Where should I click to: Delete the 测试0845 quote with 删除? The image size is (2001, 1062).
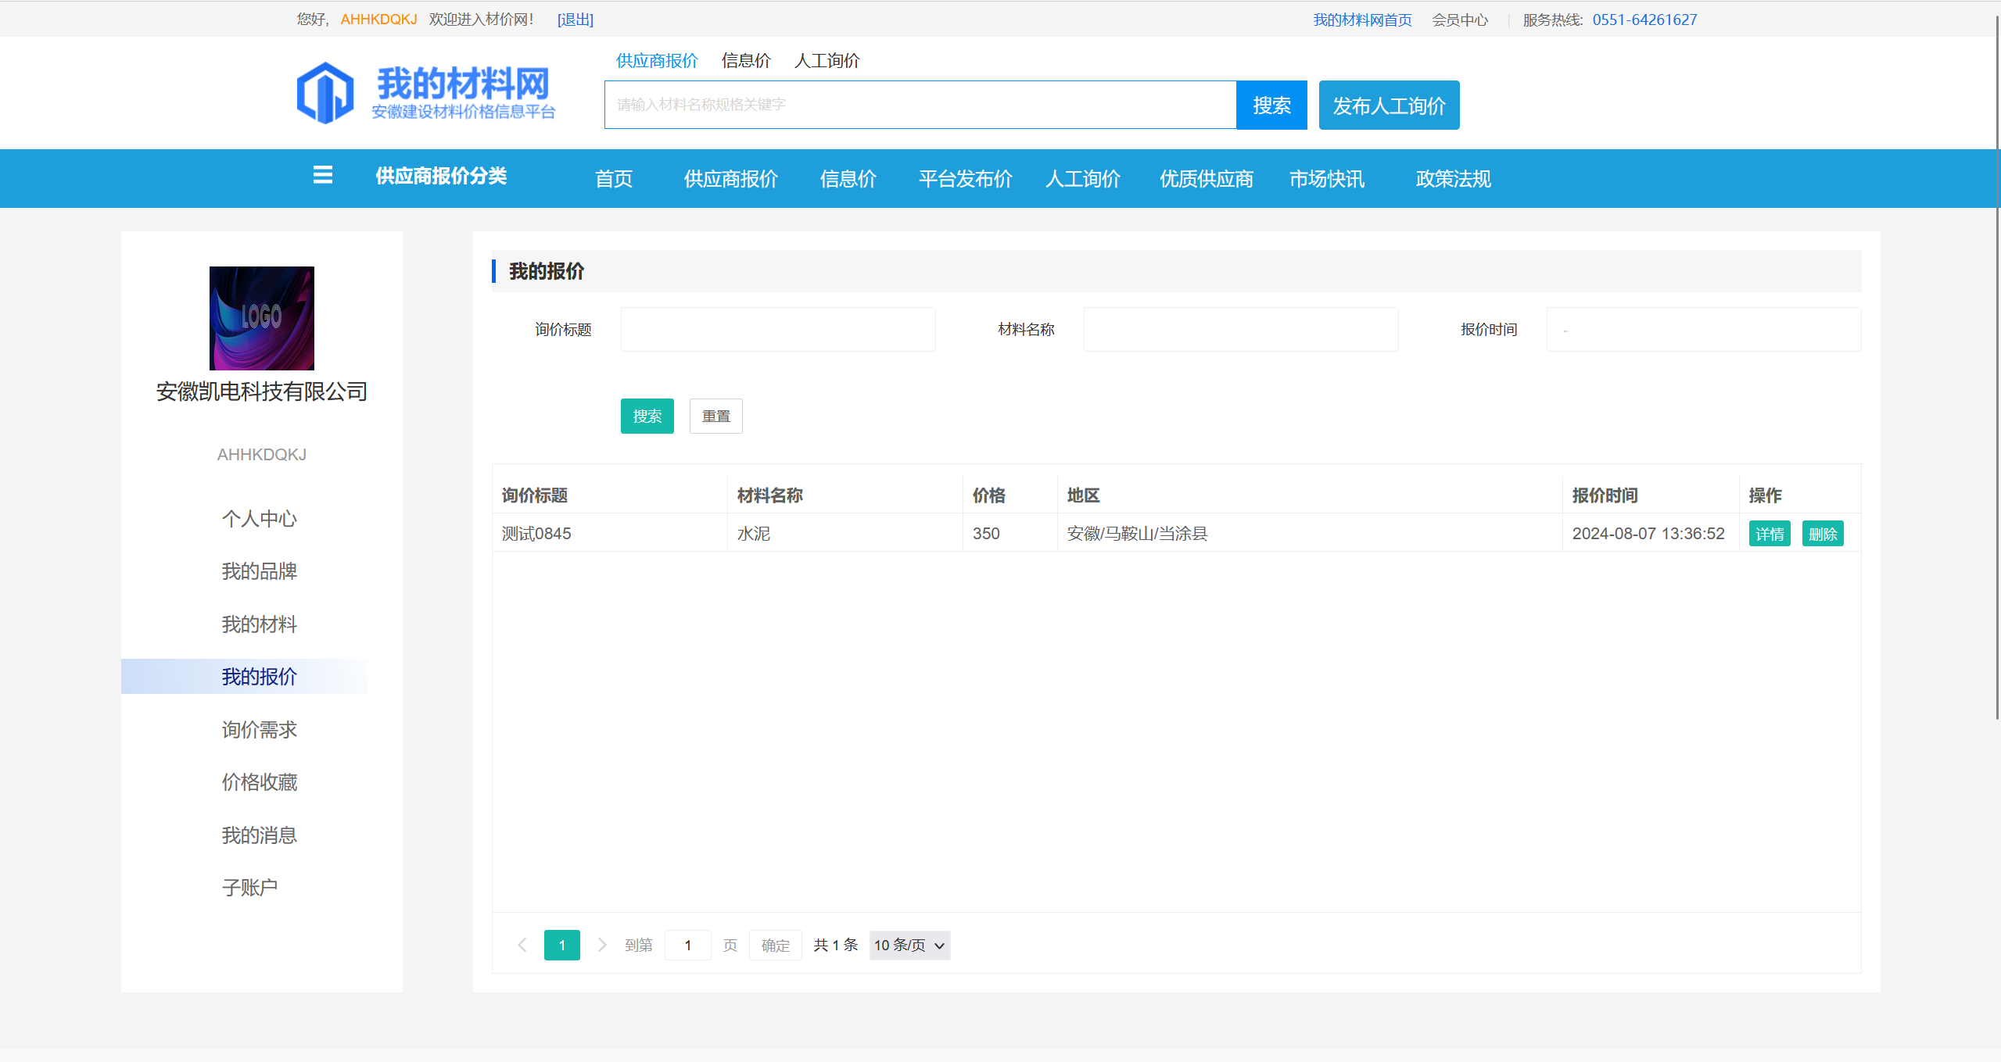[x=1822, y=534]
